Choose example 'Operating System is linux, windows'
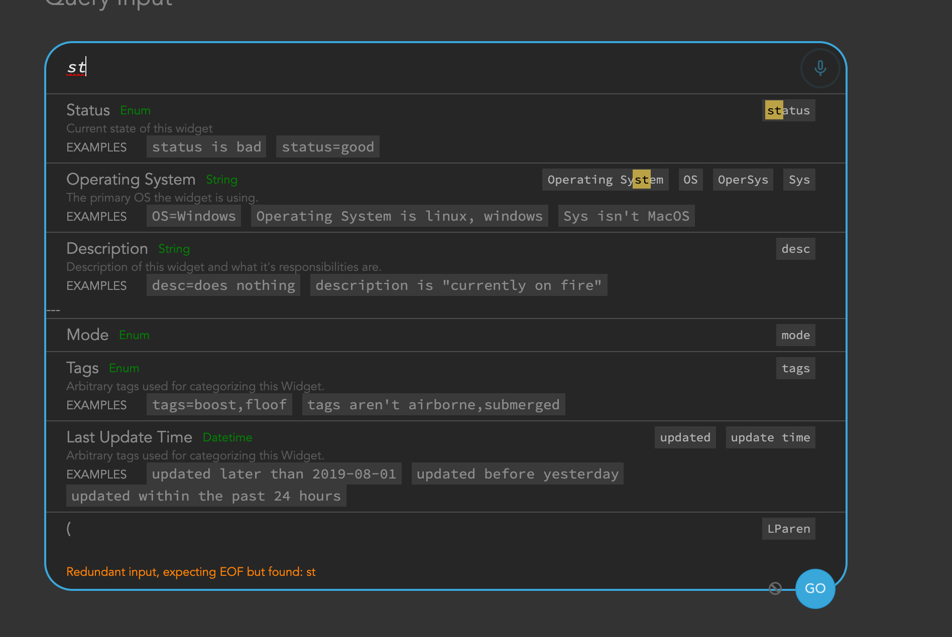 [400, 216]
